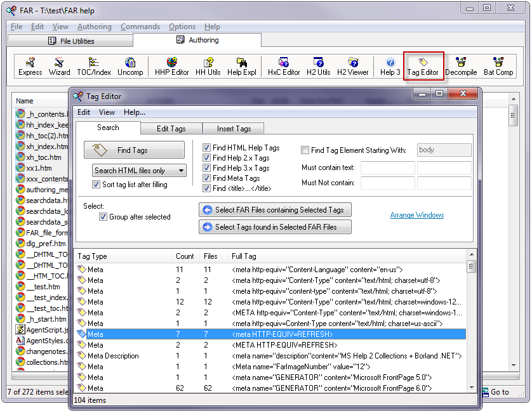The image size is (532, 413).
Task: Switch to the Insert Tags tab
Action: click(x=234, y=129)
